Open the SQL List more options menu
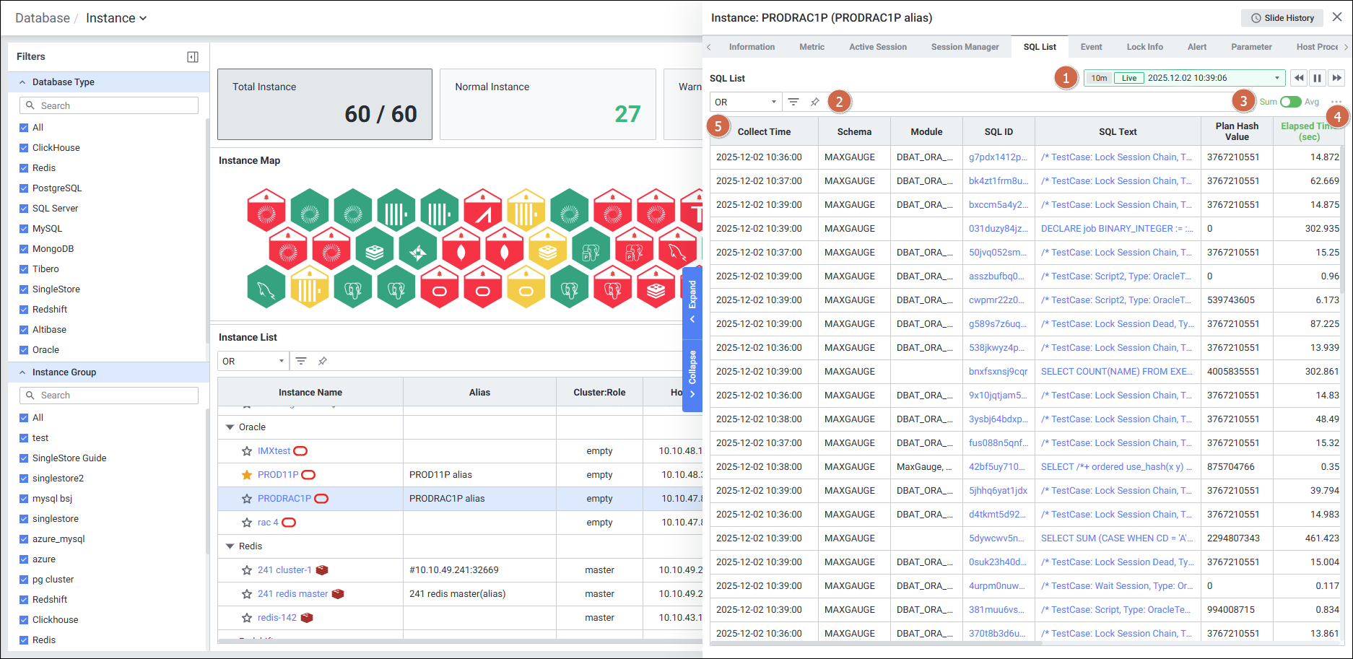Image resolution: width=1353 pixels, height=659 pixels. pyautogui.click(x=1336, y=102)
